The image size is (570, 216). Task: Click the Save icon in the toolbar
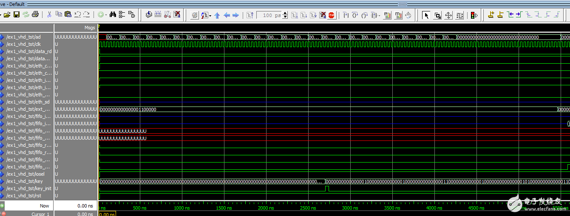[x=17, y=15]
